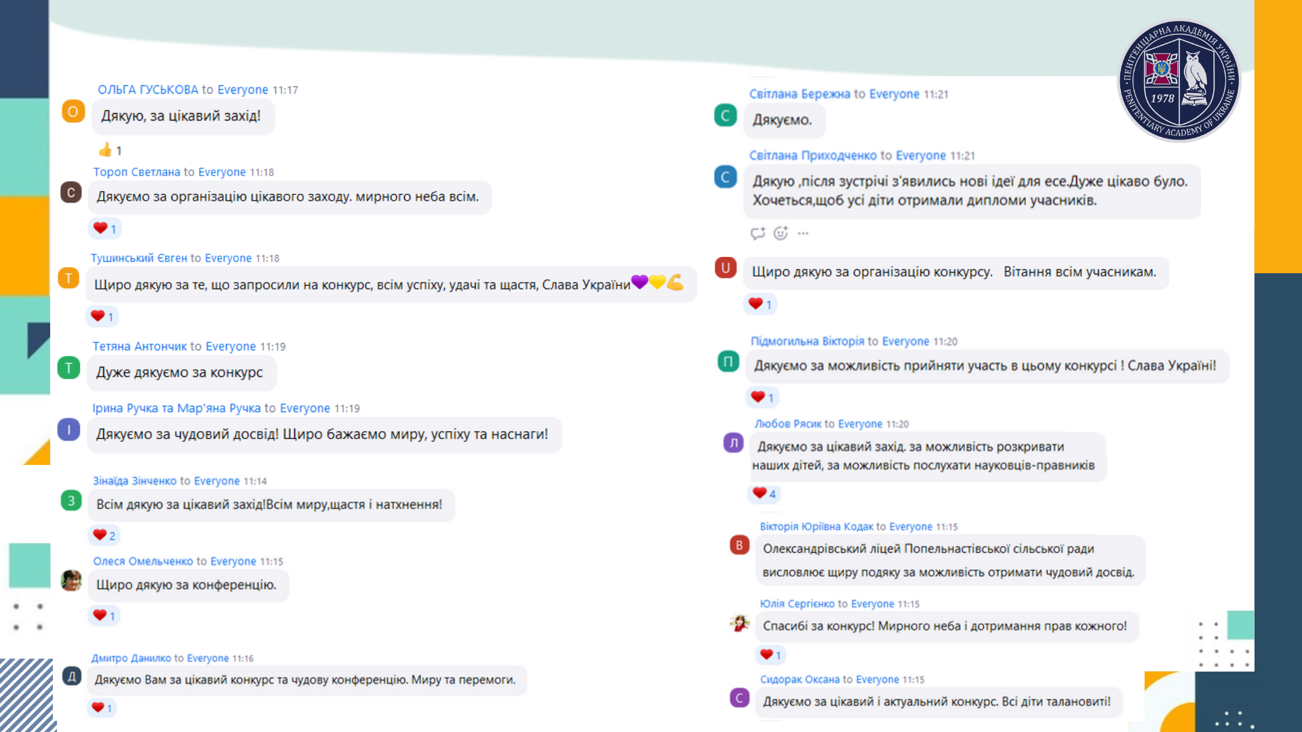Click the thumbs-up reaction under ОЛЬГА ГУСЬКОВА's message
The width and height of the screenshot is (1302, 732).
pos(106,150)
